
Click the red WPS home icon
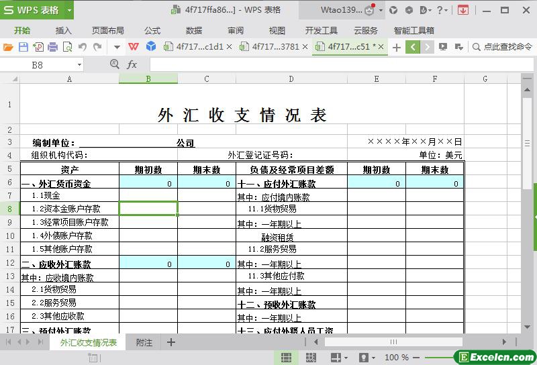pyautogui.click(x=134, y=47)
